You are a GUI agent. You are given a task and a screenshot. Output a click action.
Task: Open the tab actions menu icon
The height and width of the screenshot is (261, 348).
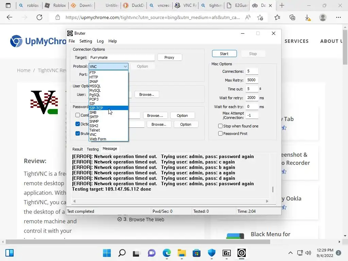(x=8, y=5)
